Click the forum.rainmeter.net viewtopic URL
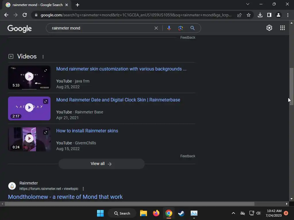294x220 pixels. pyautogui.click(x=49, y=189)
